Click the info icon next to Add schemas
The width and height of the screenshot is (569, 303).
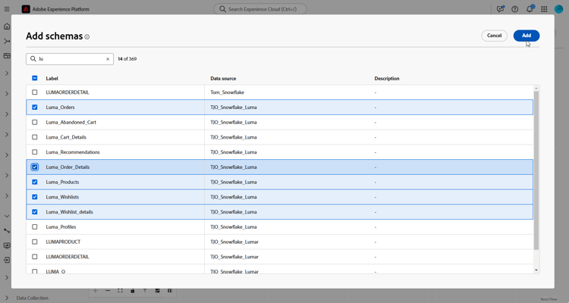[x=87, y=37]
